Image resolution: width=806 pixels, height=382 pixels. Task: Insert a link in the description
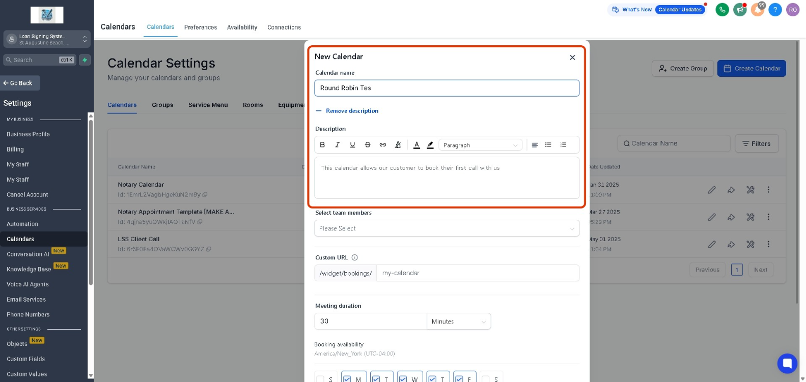(383, 145)
